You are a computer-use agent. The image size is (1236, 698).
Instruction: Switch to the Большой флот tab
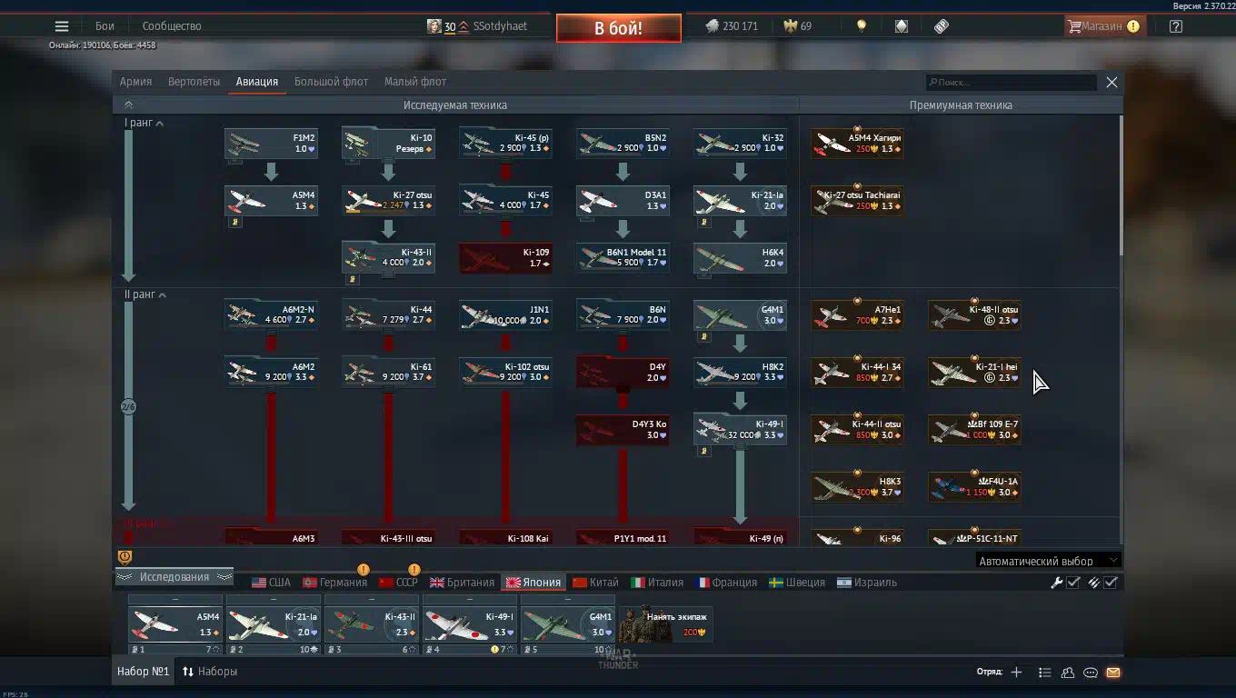(x=331, y=82)
